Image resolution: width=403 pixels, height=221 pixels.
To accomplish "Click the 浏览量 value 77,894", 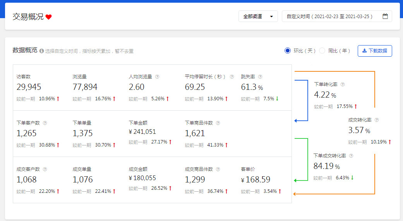I will (x=85, y=87).
